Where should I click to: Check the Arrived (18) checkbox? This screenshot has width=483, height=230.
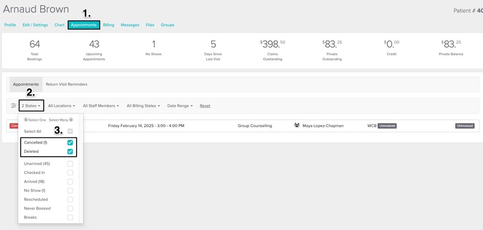coord(70,182)
